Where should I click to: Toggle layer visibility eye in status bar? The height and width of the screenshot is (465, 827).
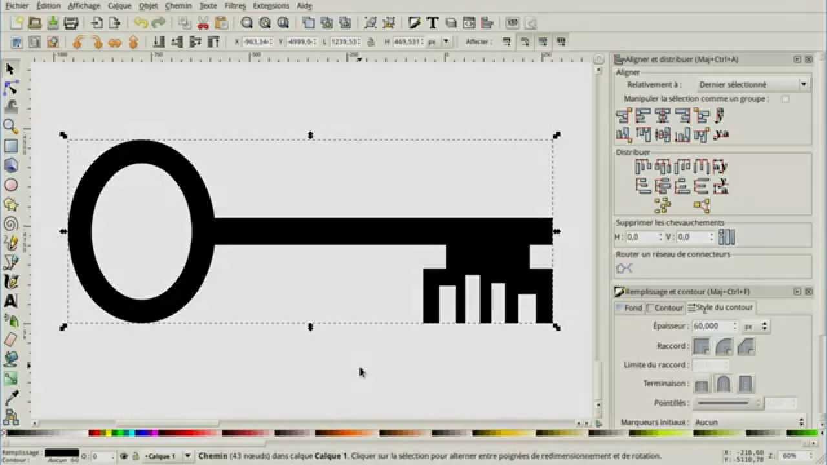point(123,456)
